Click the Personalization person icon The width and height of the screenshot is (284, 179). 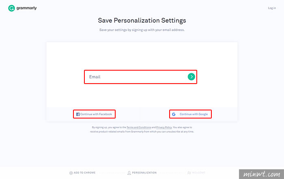pyautogui.click(x=129, y=173)
